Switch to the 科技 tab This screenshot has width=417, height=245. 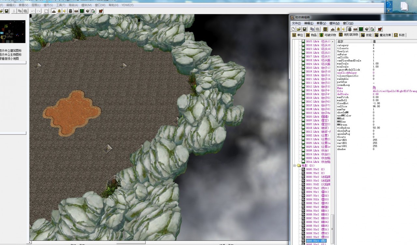coord(399,35)
